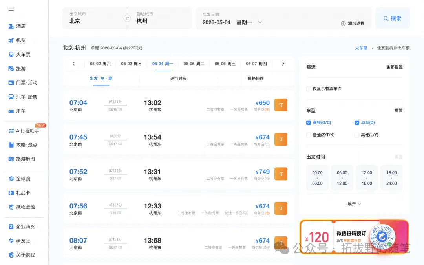Screen dimensions: 424x265
Task: Click the G37 train info icon
Action: [119, 179]
